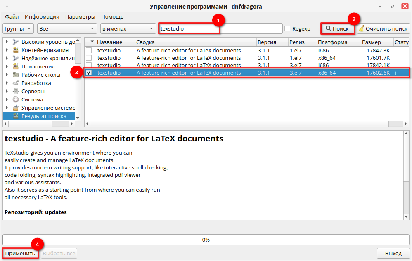Check texstudio 1.el7 i686 package

[89, 50]
